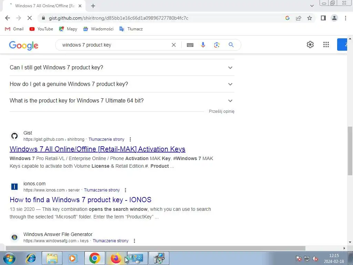The height and width of the screenshot is (265, 353).
Task: Click the network tray icon
Action: [306, 259]
